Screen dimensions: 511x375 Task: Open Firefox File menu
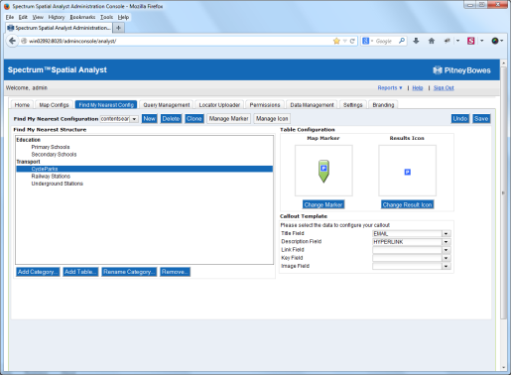(x=10, y=17)
